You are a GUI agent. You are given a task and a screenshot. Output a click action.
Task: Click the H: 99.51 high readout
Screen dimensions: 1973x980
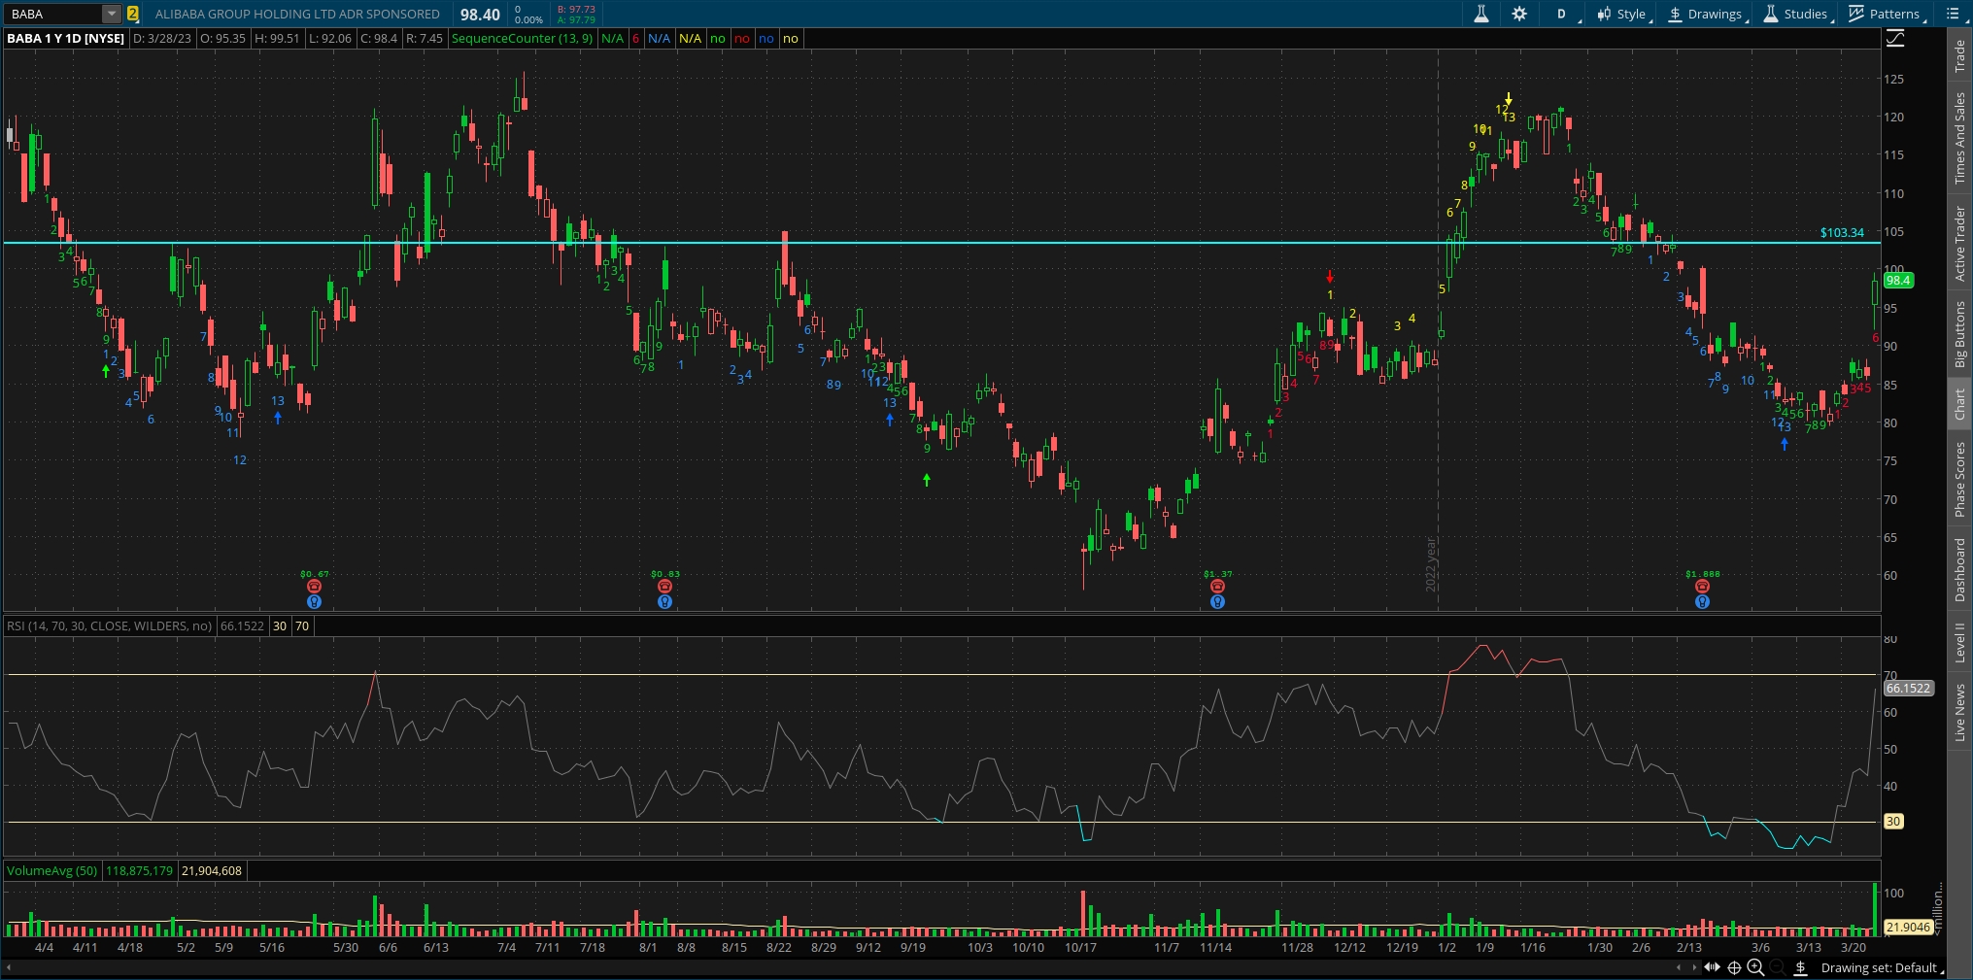(x=277, y=39)
